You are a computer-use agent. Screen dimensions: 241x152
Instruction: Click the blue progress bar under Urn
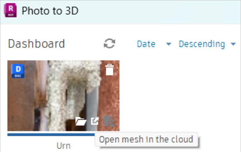click(51, 134)
